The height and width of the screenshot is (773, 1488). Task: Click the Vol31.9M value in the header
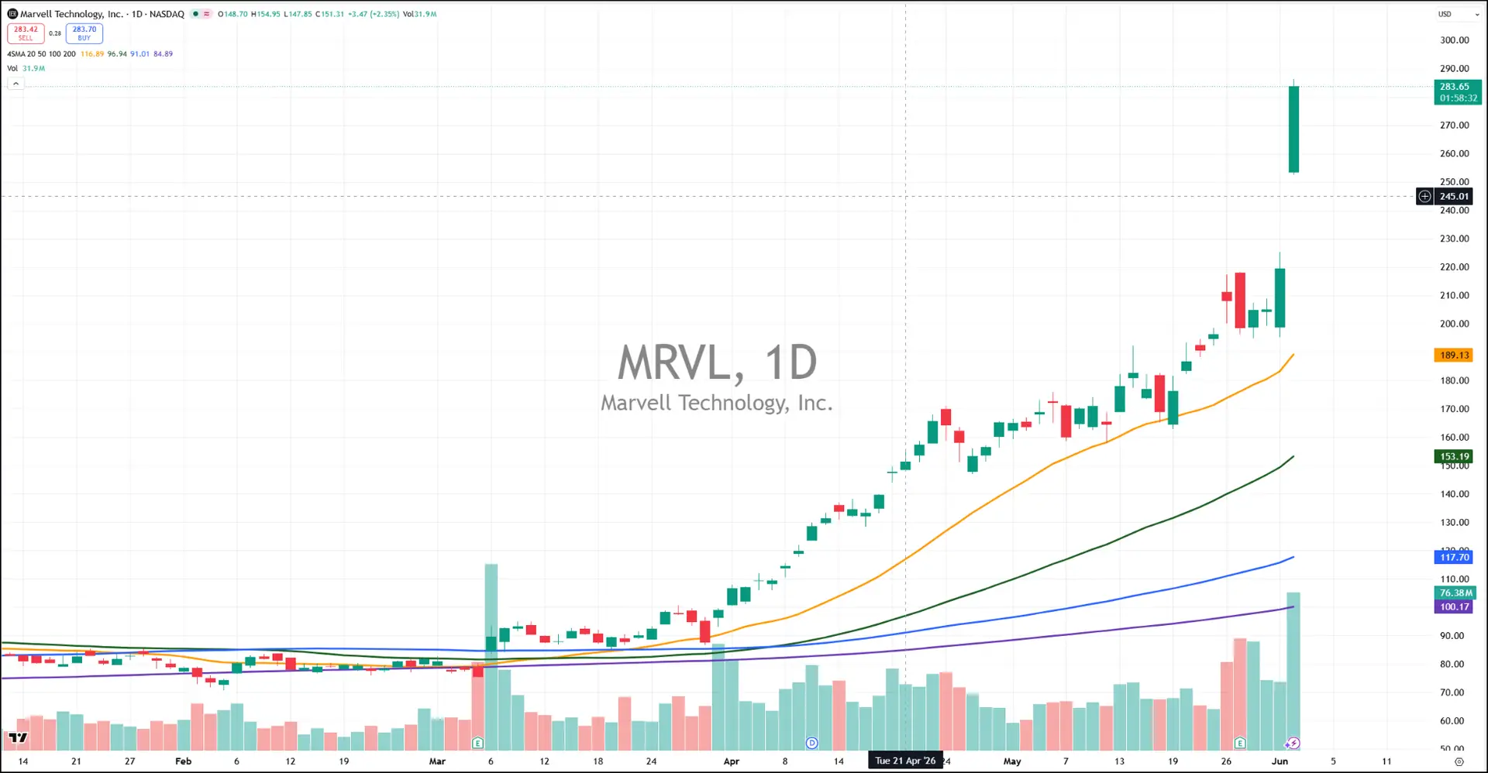(420, 14)
